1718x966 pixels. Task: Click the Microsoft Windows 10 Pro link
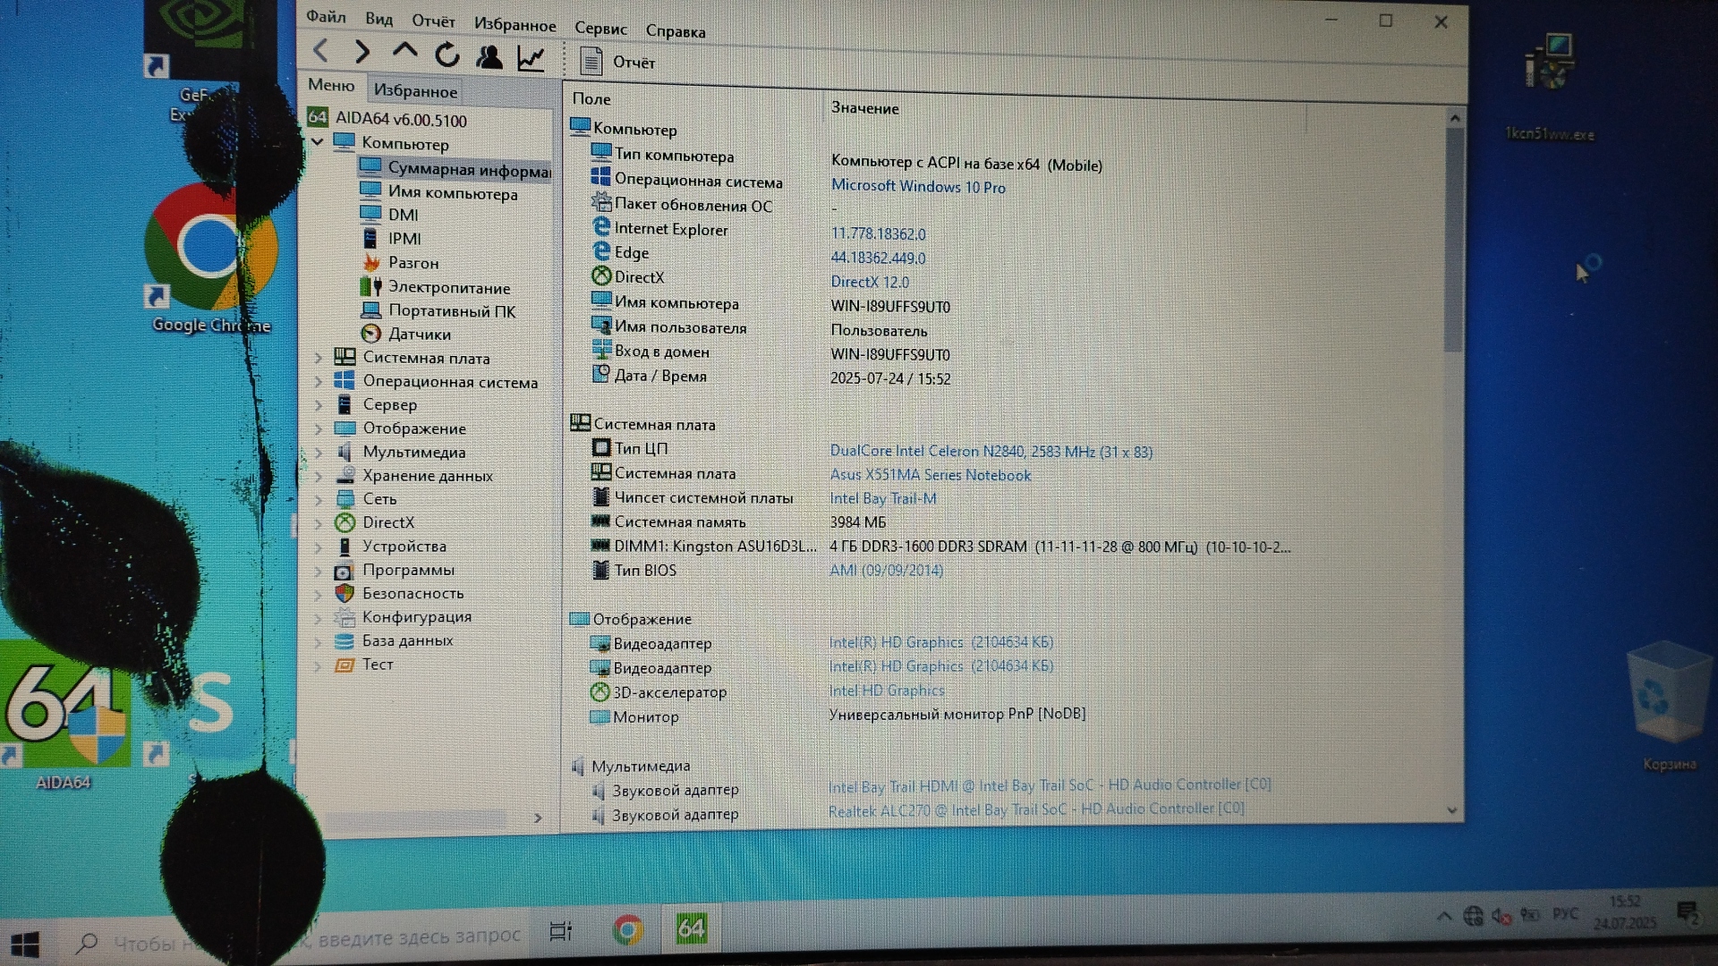[x=918, y=187]
